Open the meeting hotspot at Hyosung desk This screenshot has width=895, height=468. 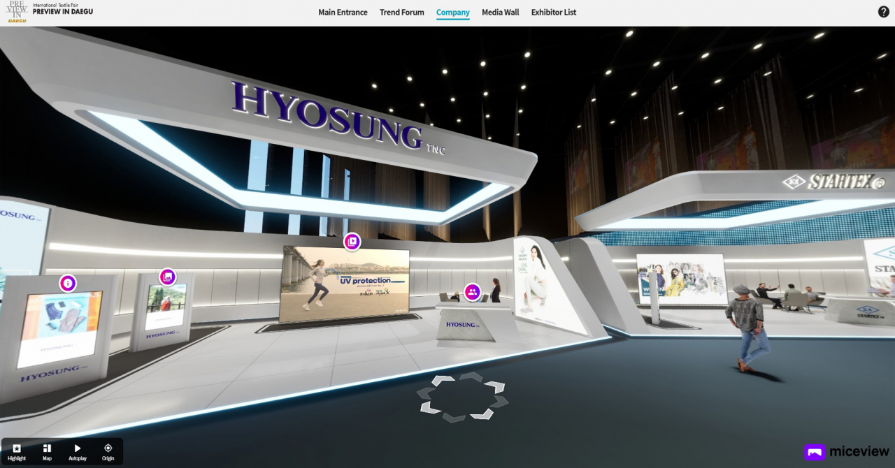coord(473,292)
